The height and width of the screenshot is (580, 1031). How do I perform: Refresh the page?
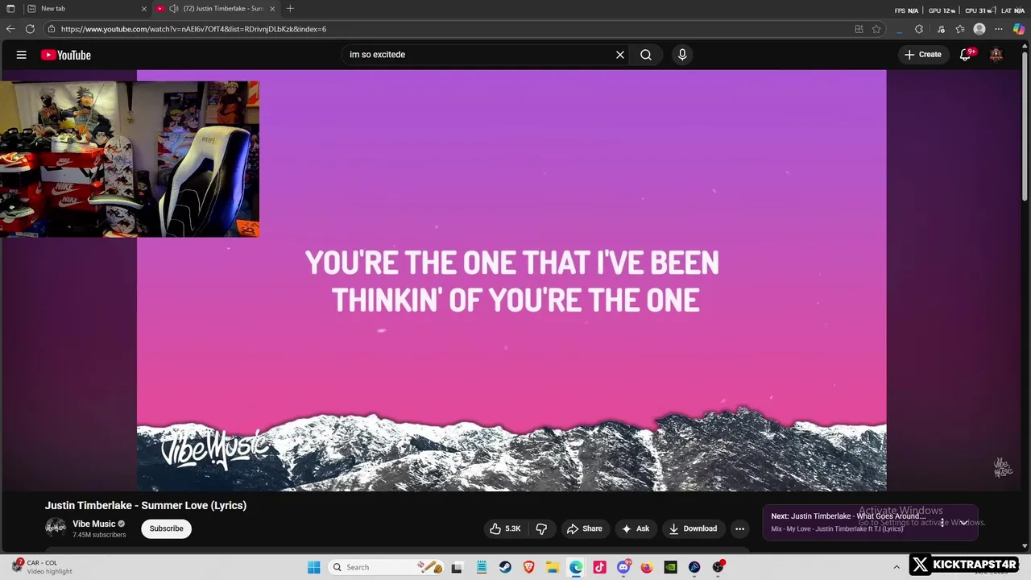pos(30,29)
